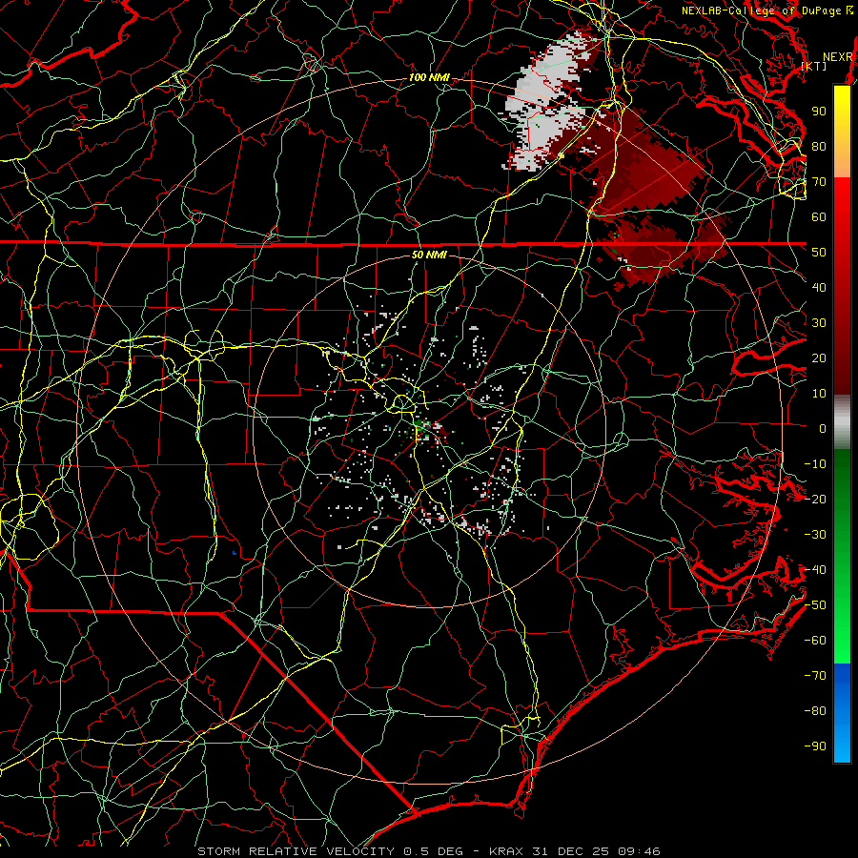Click the 20 value on velocity scale

[x=819, y=358]
